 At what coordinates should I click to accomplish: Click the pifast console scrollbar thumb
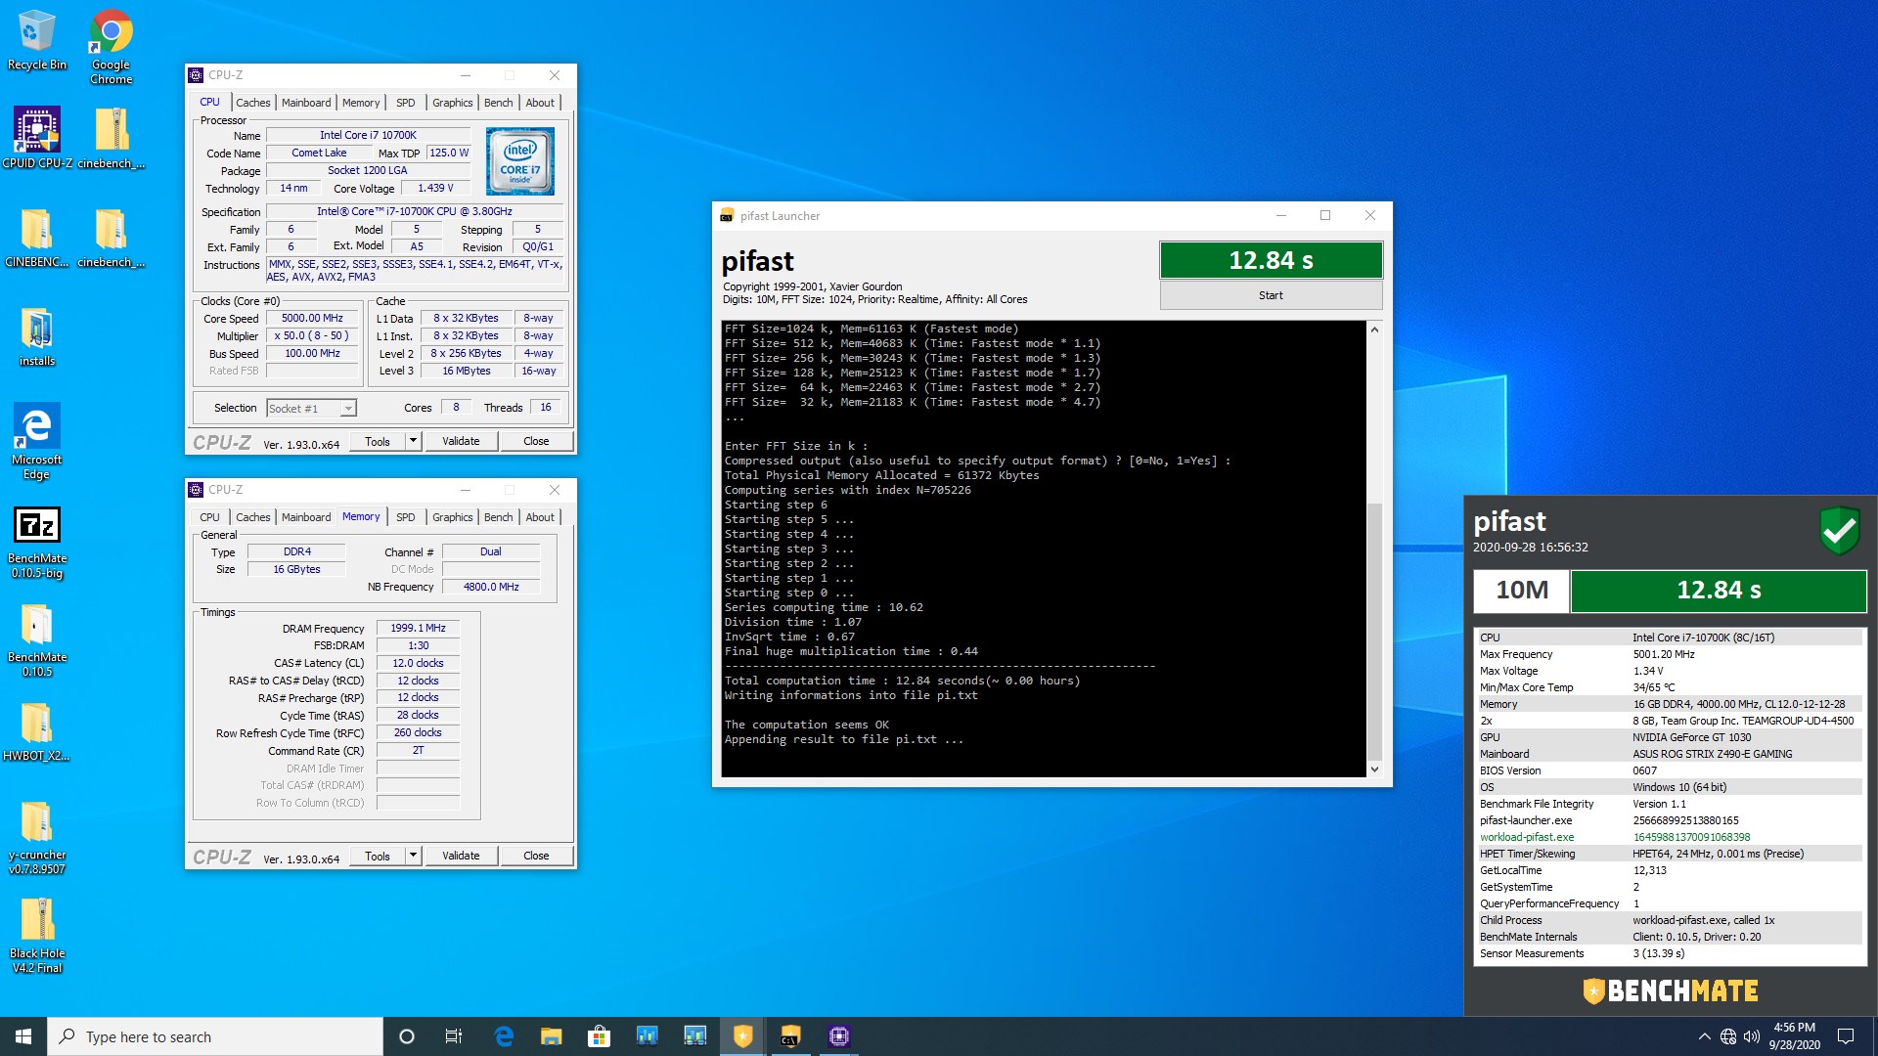tap(1374, 631)
